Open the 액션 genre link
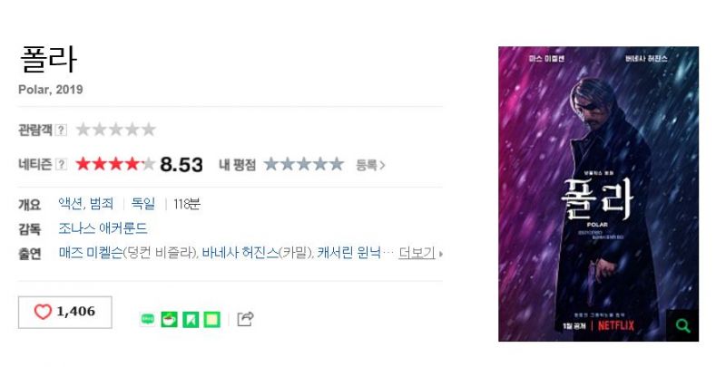The width and height of the screenshot is (726, 367). 71,204
